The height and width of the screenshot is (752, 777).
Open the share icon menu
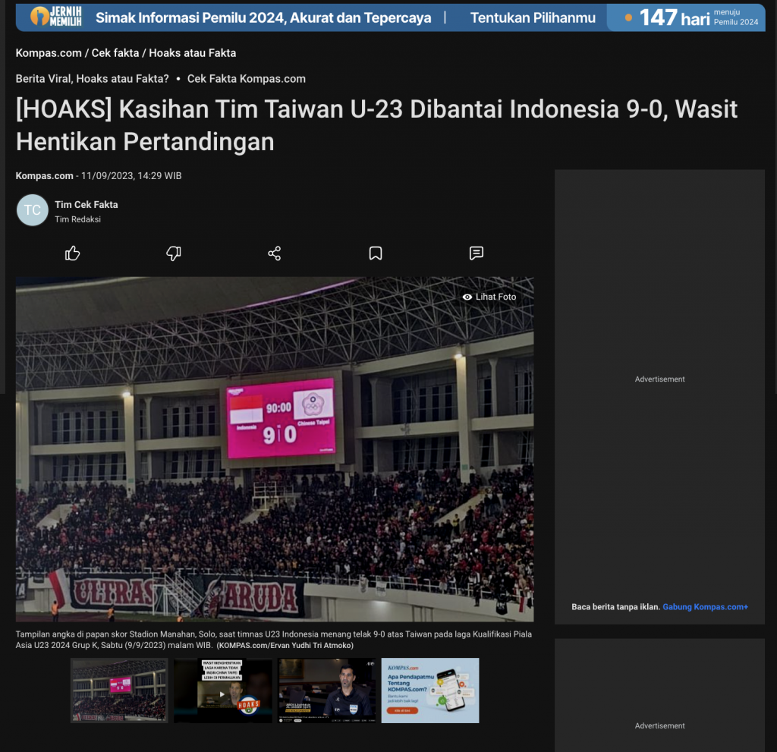pyautogui.click(x=275, y=253)
